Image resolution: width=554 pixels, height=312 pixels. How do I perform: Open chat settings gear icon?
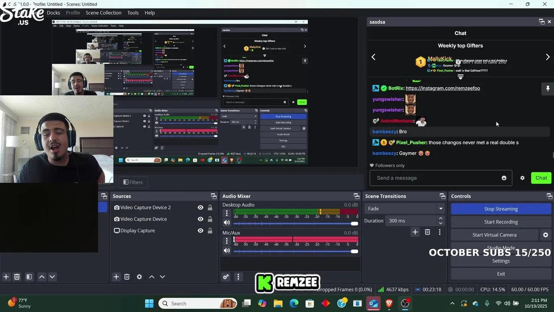(x=522, y=178)
